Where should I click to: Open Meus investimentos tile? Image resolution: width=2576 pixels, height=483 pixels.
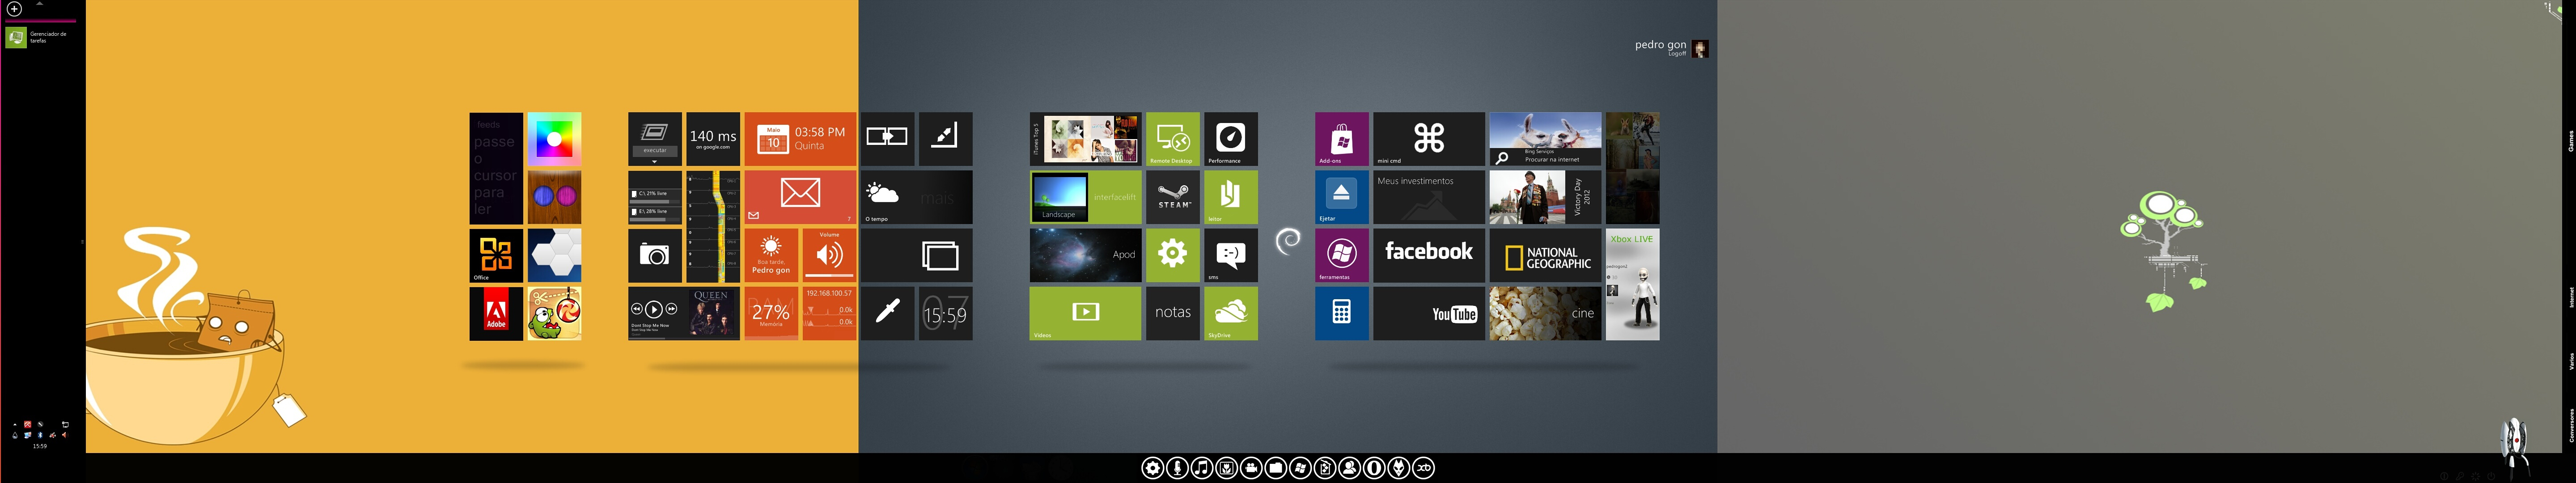[x=1428, y=197]
